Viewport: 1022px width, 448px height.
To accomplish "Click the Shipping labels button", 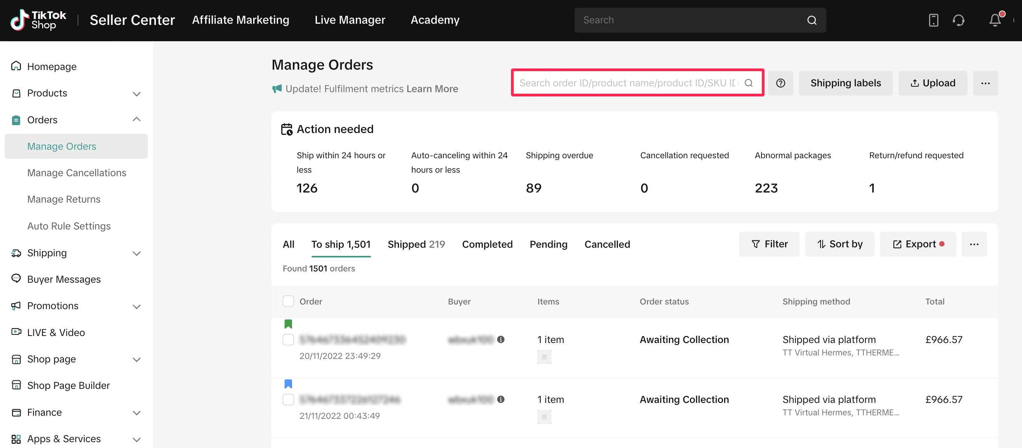I will (845, 83).
